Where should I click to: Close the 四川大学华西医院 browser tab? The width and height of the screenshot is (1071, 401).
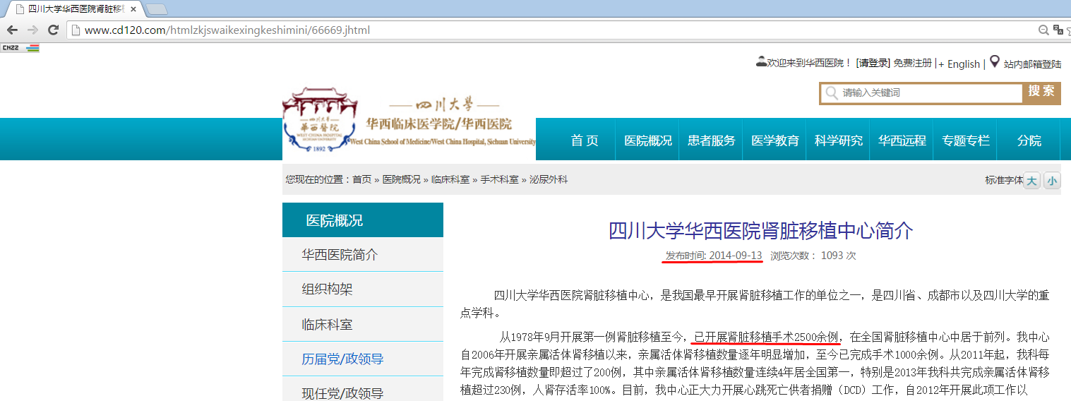click(133, 9)
